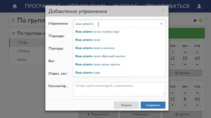The height and width of the screenshot is (118, 211).
Task: Close the add exercise dialog with X
Action: [163, 11]
